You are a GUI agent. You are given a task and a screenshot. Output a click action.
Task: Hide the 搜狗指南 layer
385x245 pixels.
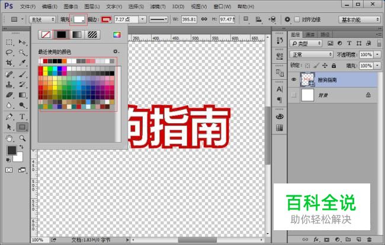(x=294, y=79)
